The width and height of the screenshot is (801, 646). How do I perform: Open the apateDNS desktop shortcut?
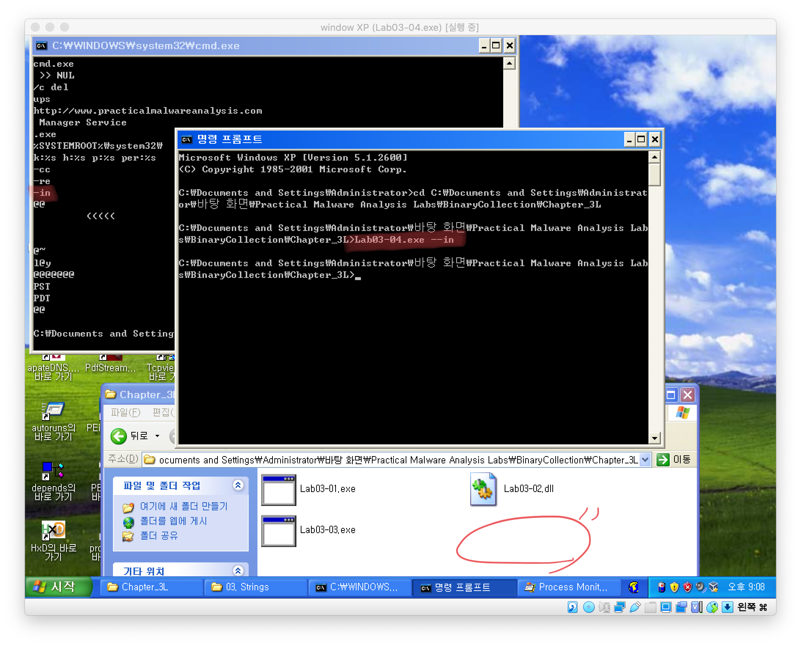[x=53, y=368]
